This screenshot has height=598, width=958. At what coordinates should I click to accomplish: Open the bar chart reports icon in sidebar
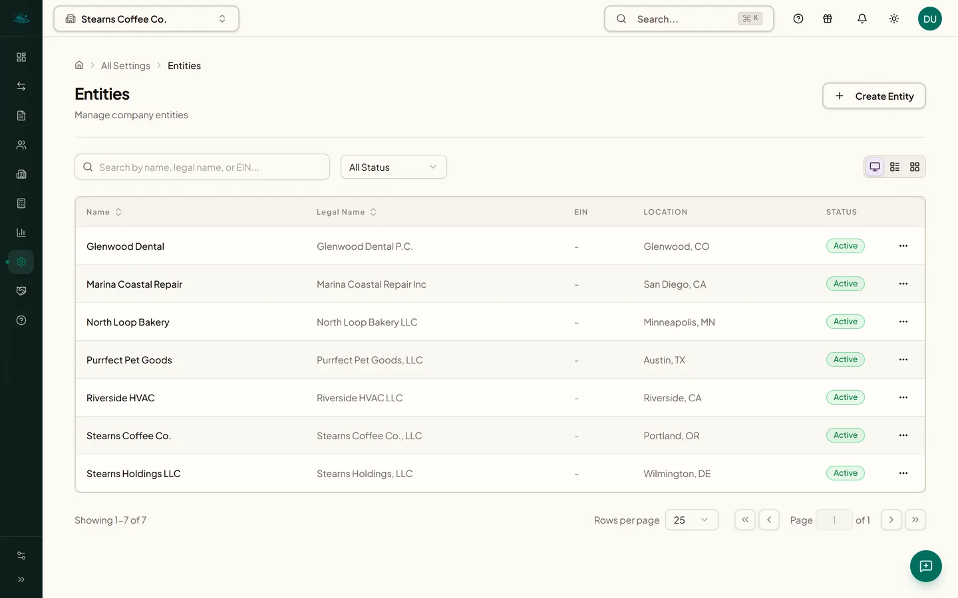(21, 233)
